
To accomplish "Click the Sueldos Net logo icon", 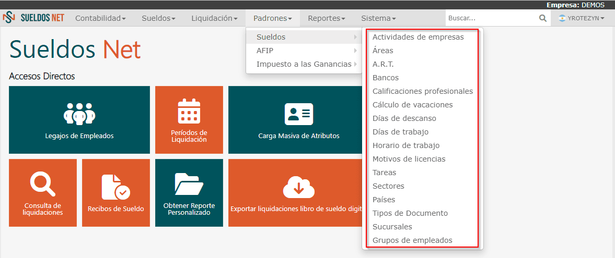I will coord(9,18).
